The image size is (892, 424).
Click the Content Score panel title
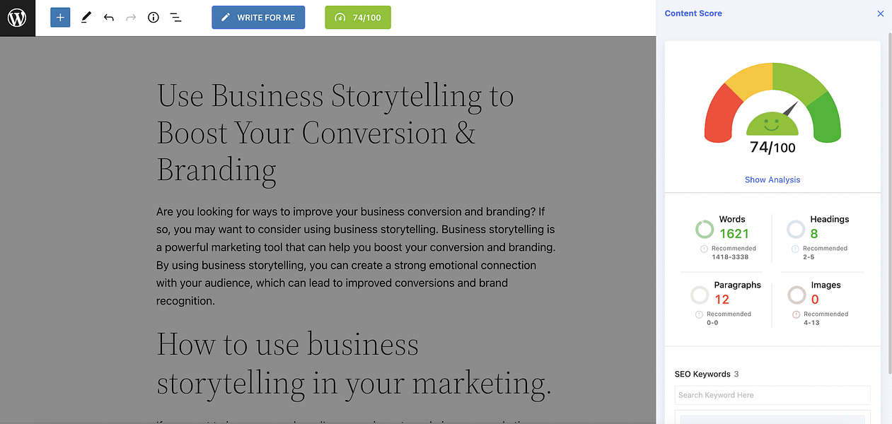[693, 13]
